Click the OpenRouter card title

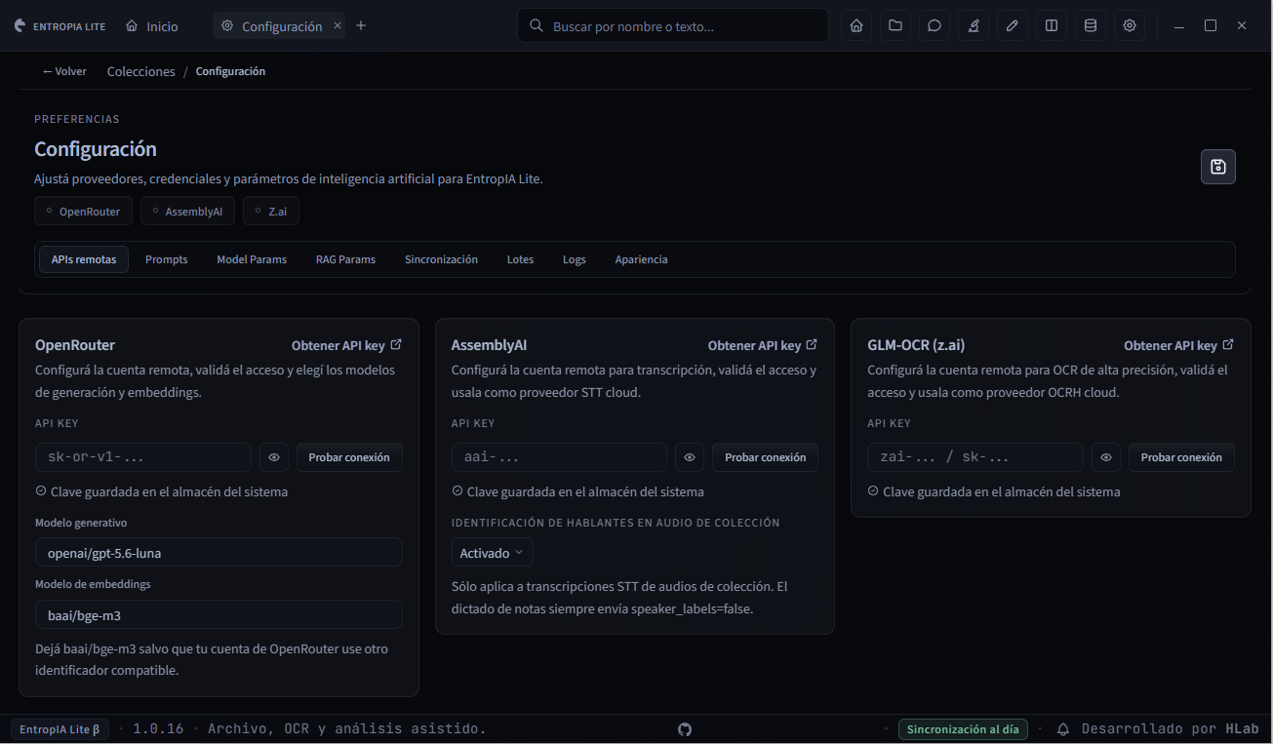(x=75, y=345)
